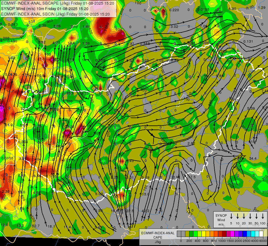Screen dimensions: 268x246
Task: Click the 'SYNOP' label in wind legend
Action: [221, 215]
